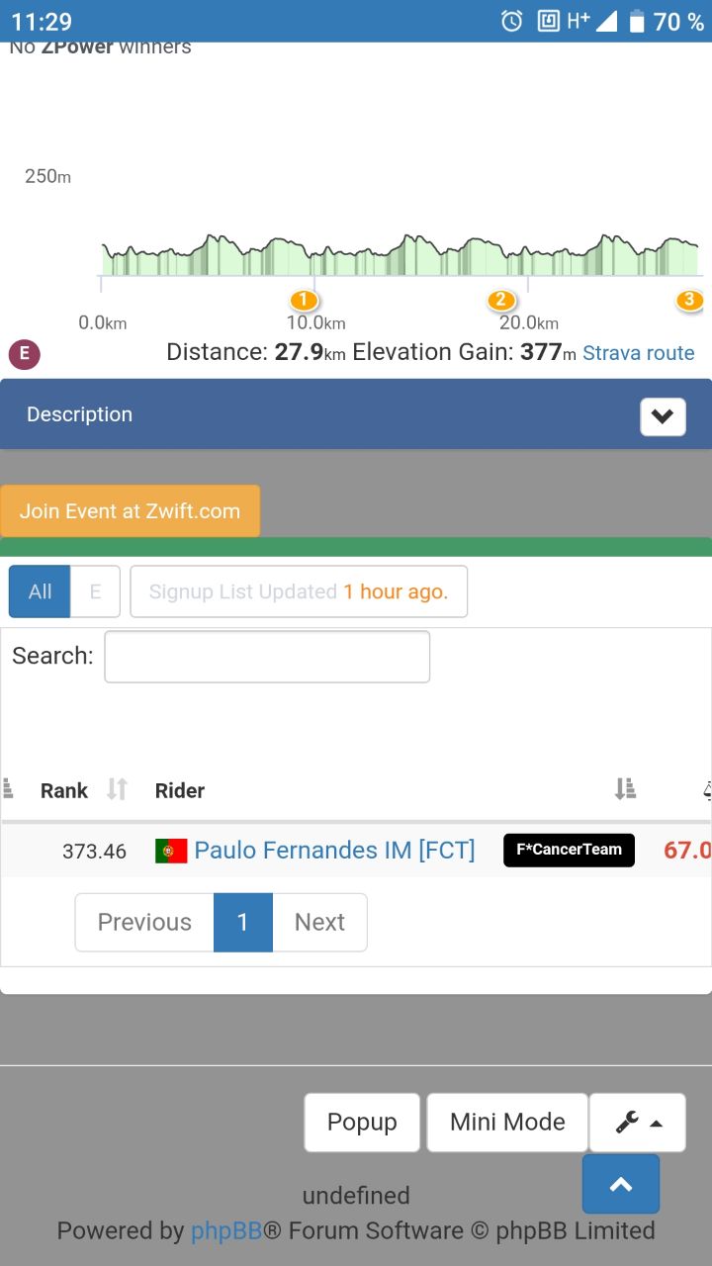Viewport: 712px width, 1266px height.
Task: Click the segment marker 2 on elevation profile
Action: (501, 300)
